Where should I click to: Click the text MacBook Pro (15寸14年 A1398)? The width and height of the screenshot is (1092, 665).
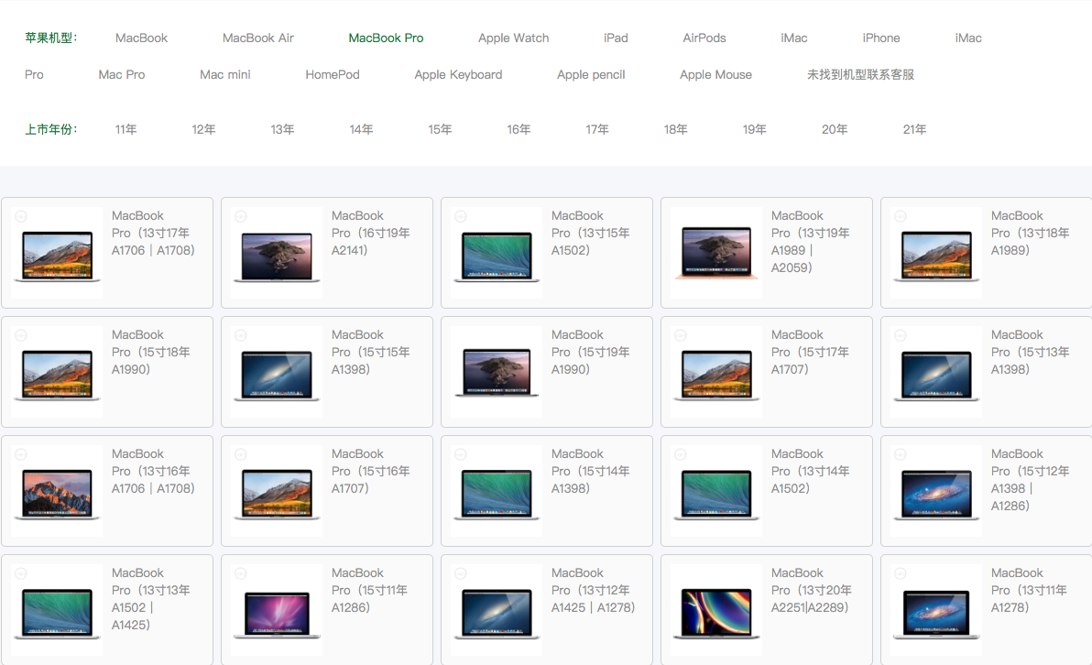591,472
